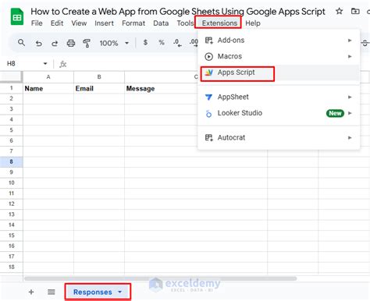Image resolution: width=370 pixels, height=301 pixels.
Task: Open the Edit menu
Action: (57, 23)
